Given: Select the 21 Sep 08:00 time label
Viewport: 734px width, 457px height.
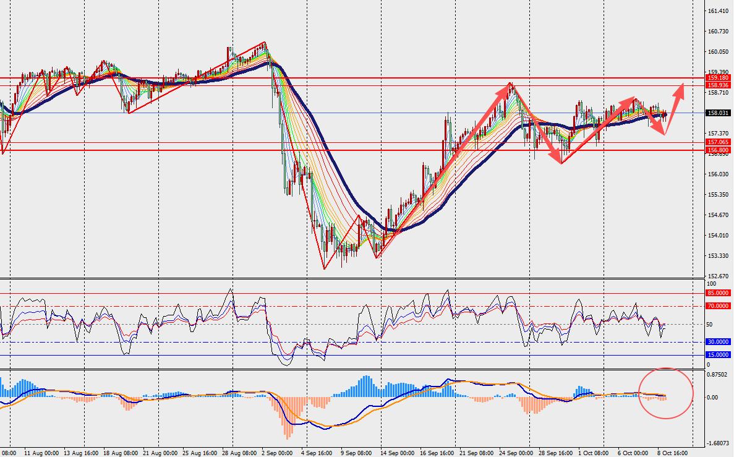Looking at the screenshot, I should click(476, 453).
